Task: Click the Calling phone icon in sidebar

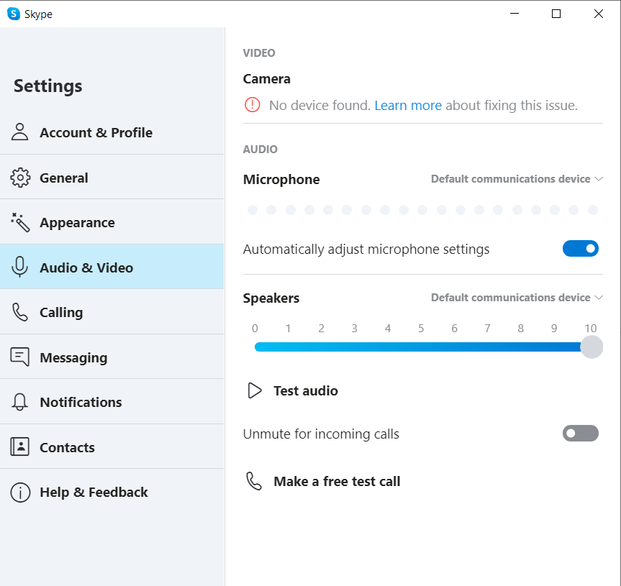Action: tap(20, 312)
